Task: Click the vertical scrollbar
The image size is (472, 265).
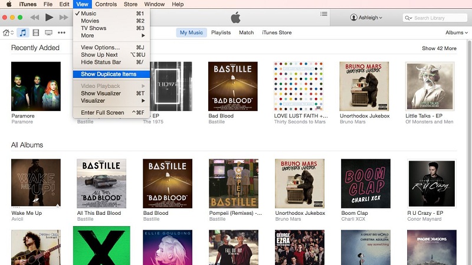Action: point(469,152)
